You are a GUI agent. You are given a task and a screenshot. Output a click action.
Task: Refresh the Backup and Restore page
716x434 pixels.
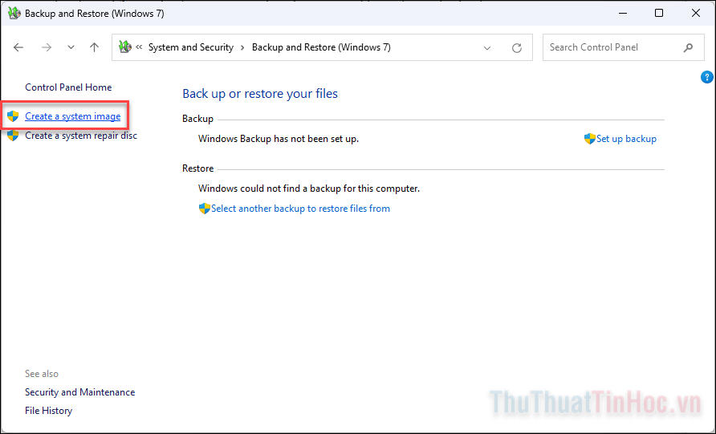517,47
